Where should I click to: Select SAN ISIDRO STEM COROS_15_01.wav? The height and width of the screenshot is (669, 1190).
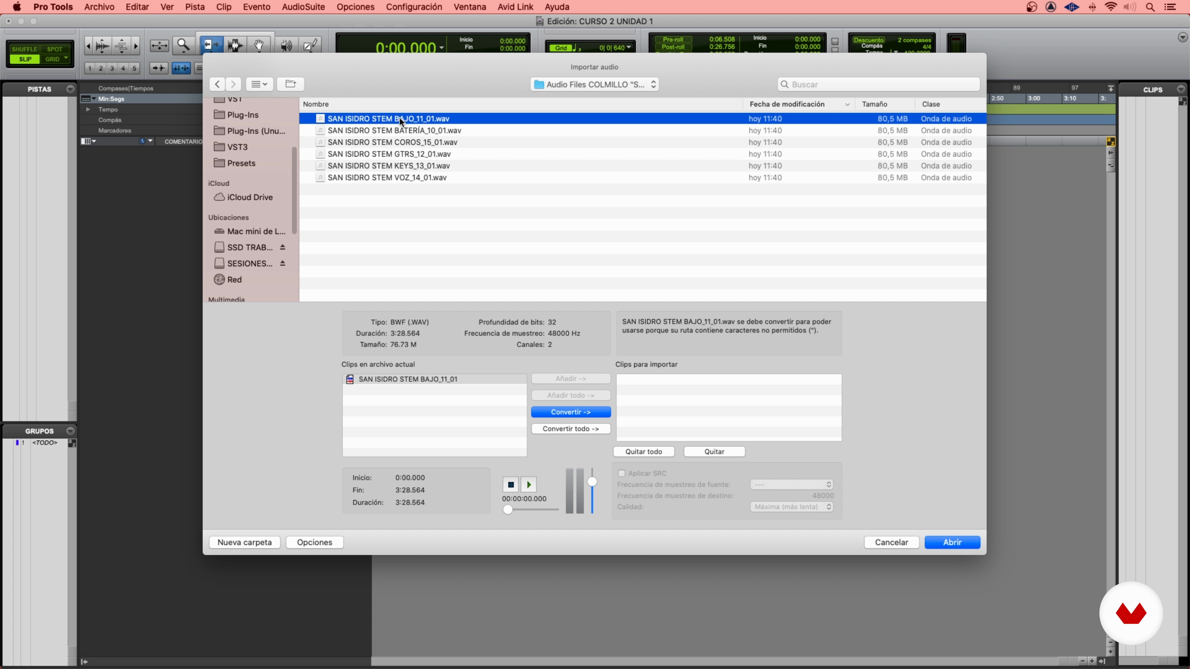[x=643, y=142]
